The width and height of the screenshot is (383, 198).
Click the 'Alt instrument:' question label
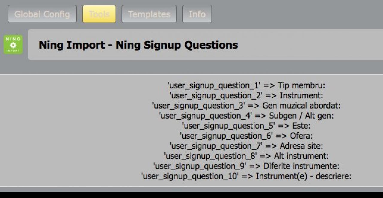301,156
